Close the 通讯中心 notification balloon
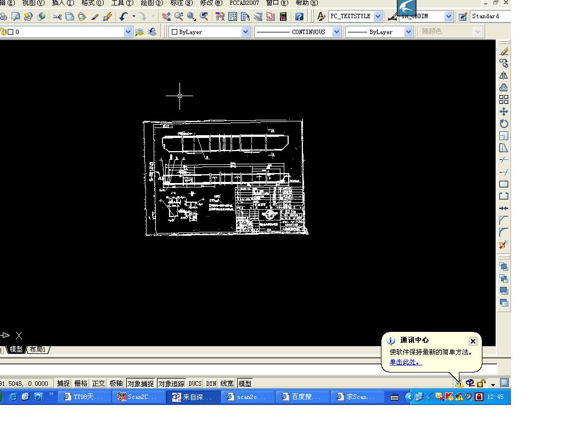562x422 pixels. tap(473, 341)
